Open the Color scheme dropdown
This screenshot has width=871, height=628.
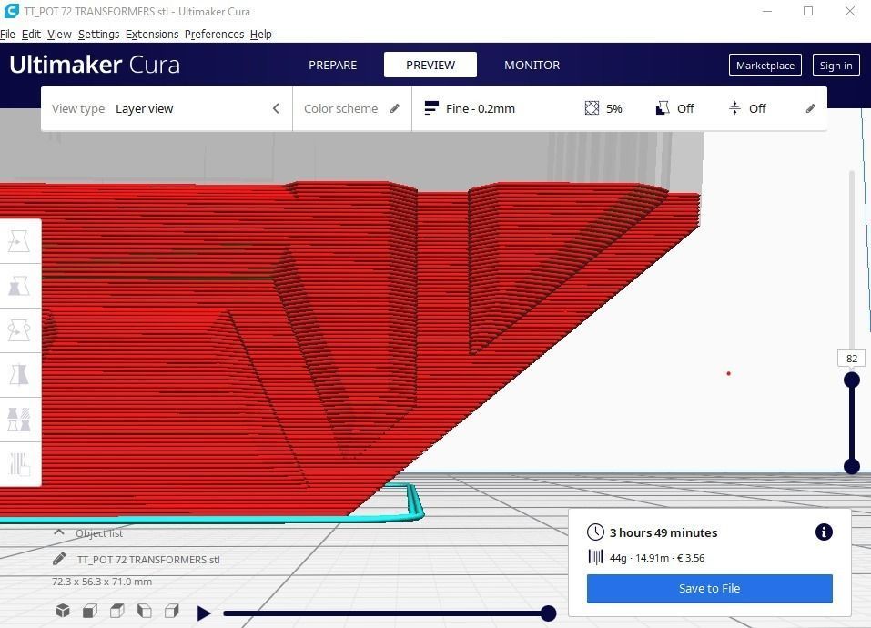[x=351, y=109]
